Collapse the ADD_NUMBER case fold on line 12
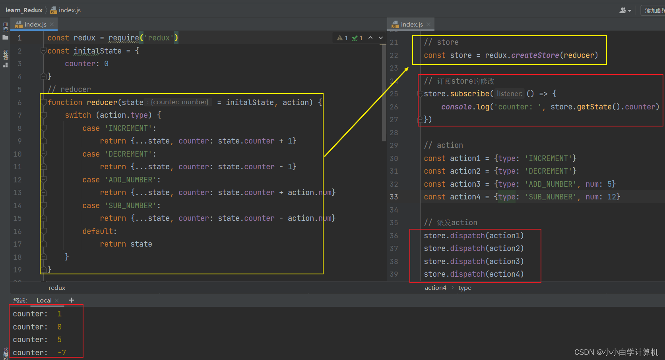 coord(44,180)
